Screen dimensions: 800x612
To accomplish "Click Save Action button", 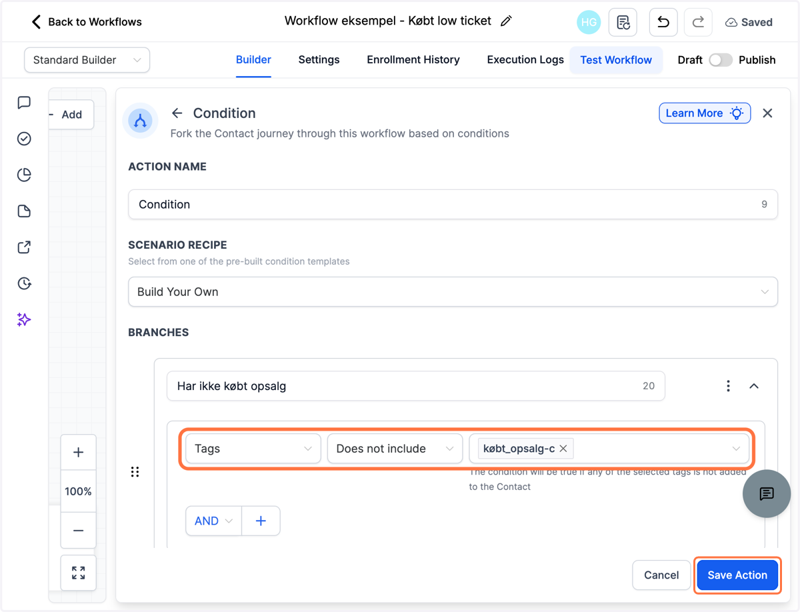I will click(x=737, y=575).
